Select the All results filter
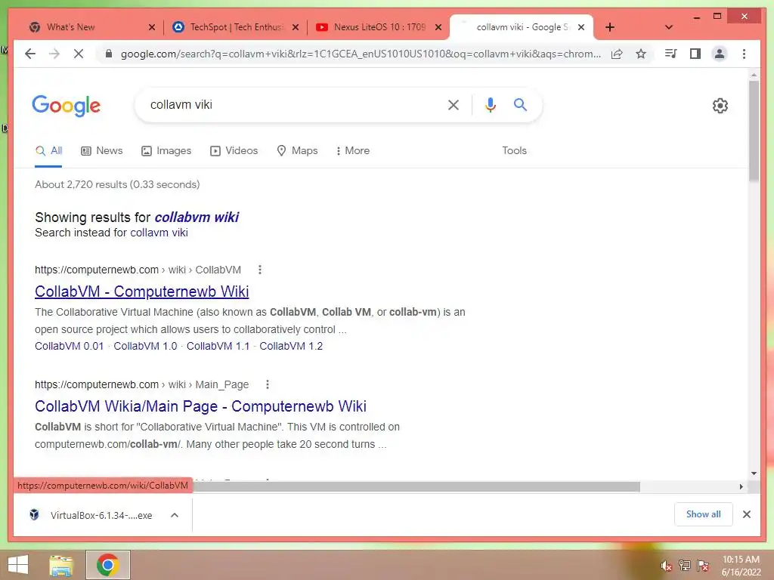 (48, 150)
